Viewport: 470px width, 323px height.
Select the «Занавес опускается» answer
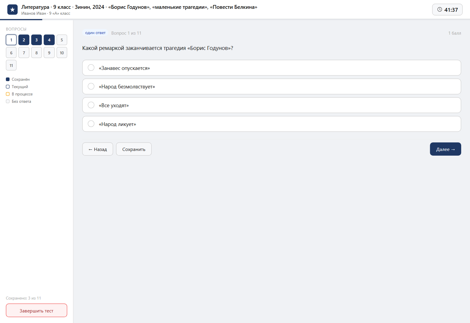[x=271, y=68]
